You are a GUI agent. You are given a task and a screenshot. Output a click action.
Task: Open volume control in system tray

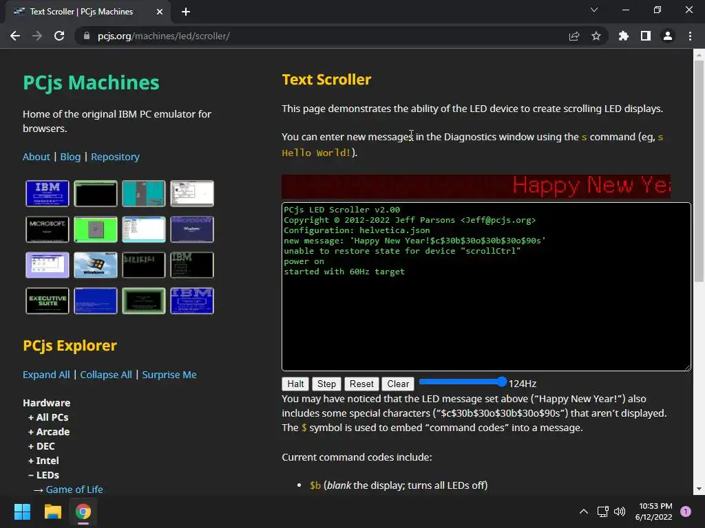[620, 511]
